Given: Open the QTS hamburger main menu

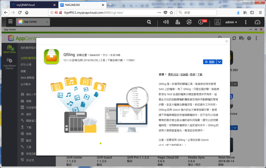Looking at the screenshot, I should (x=10, y=22).
